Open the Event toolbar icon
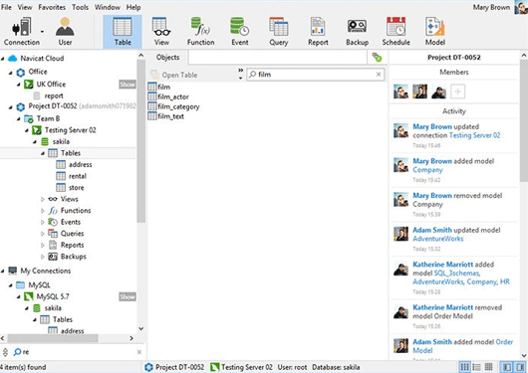 240,32
